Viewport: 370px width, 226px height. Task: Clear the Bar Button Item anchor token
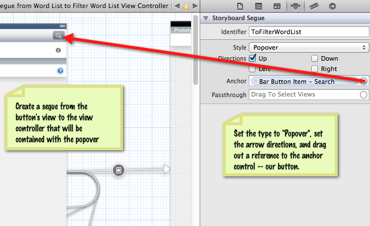tap(255, 81)
